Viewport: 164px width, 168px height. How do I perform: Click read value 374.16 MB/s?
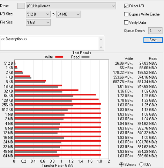[x=147, y=77]
